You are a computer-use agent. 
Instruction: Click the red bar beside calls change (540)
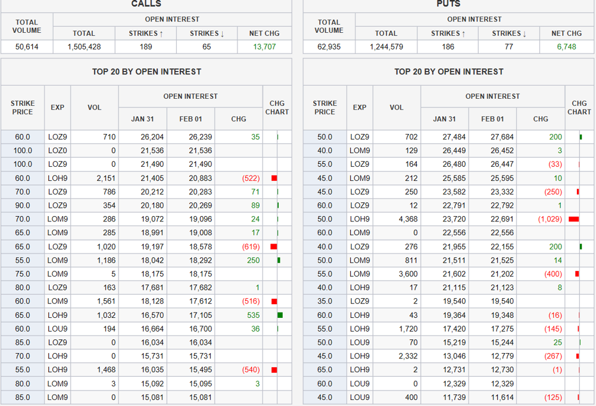[x=274, y=370]
